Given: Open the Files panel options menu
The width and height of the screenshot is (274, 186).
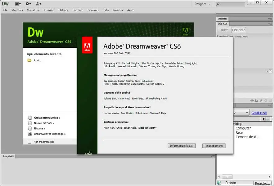Looking at the screenshot, I should [270, 105].
